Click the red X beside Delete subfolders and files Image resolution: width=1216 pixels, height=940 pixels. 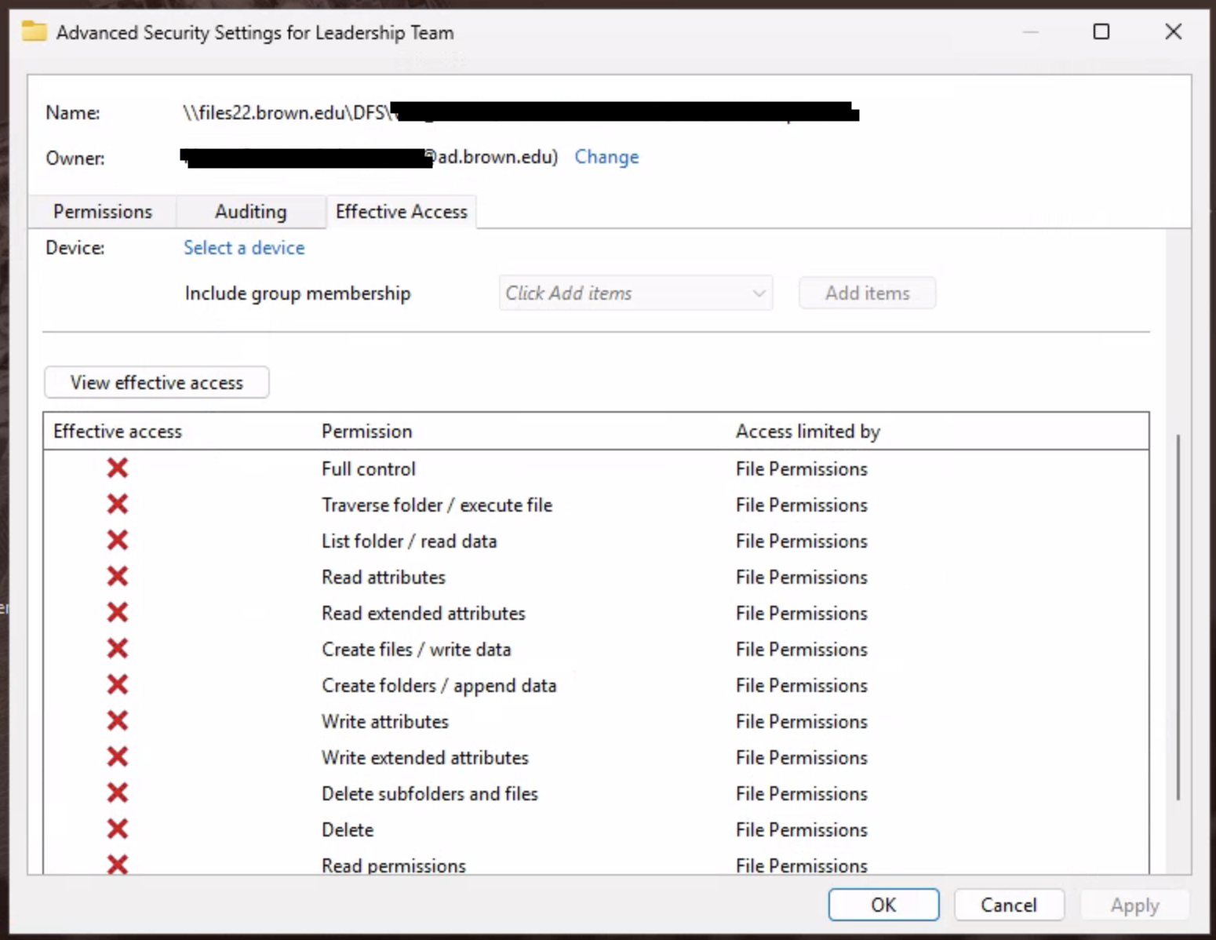pyautogui.click(x=118, y=793)
